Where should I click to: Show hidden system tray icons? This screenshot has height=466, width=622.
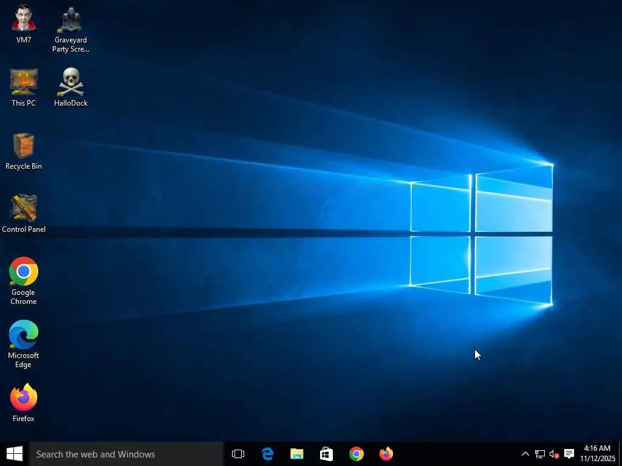[525, 454]
